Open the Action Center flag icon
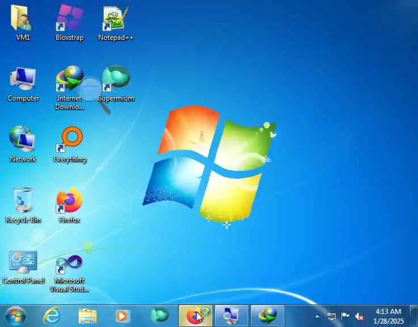The height and width of the screenshot is (327, 418). click(345, 316)
